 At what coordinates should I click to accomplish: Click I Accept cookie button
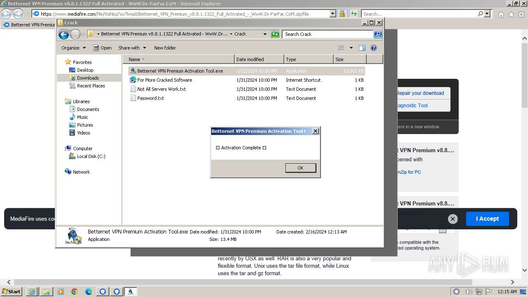(x=487, y=219)
